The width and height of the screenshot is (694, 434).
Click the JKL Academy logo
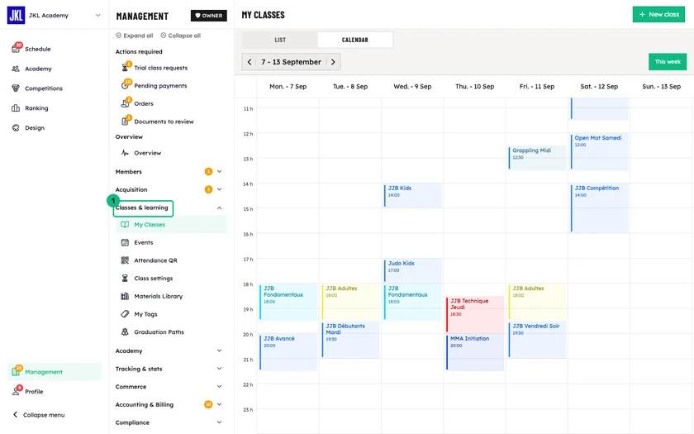click(16, 15)
